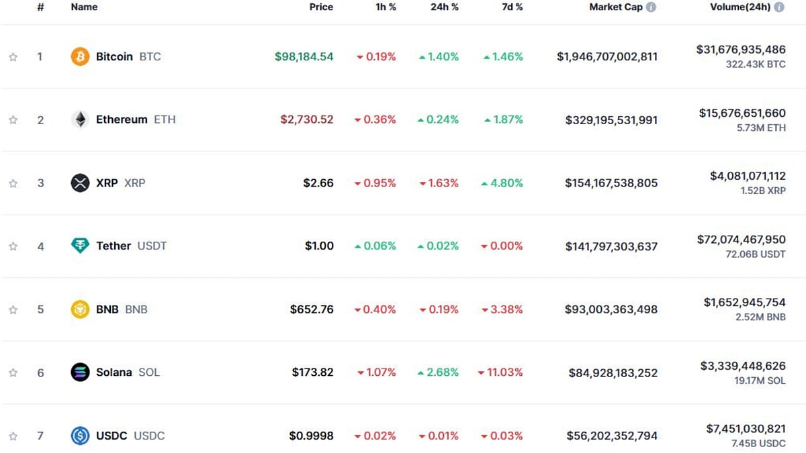
Task: Click the BNB gold diamond icon
Action: pos(80,309)
